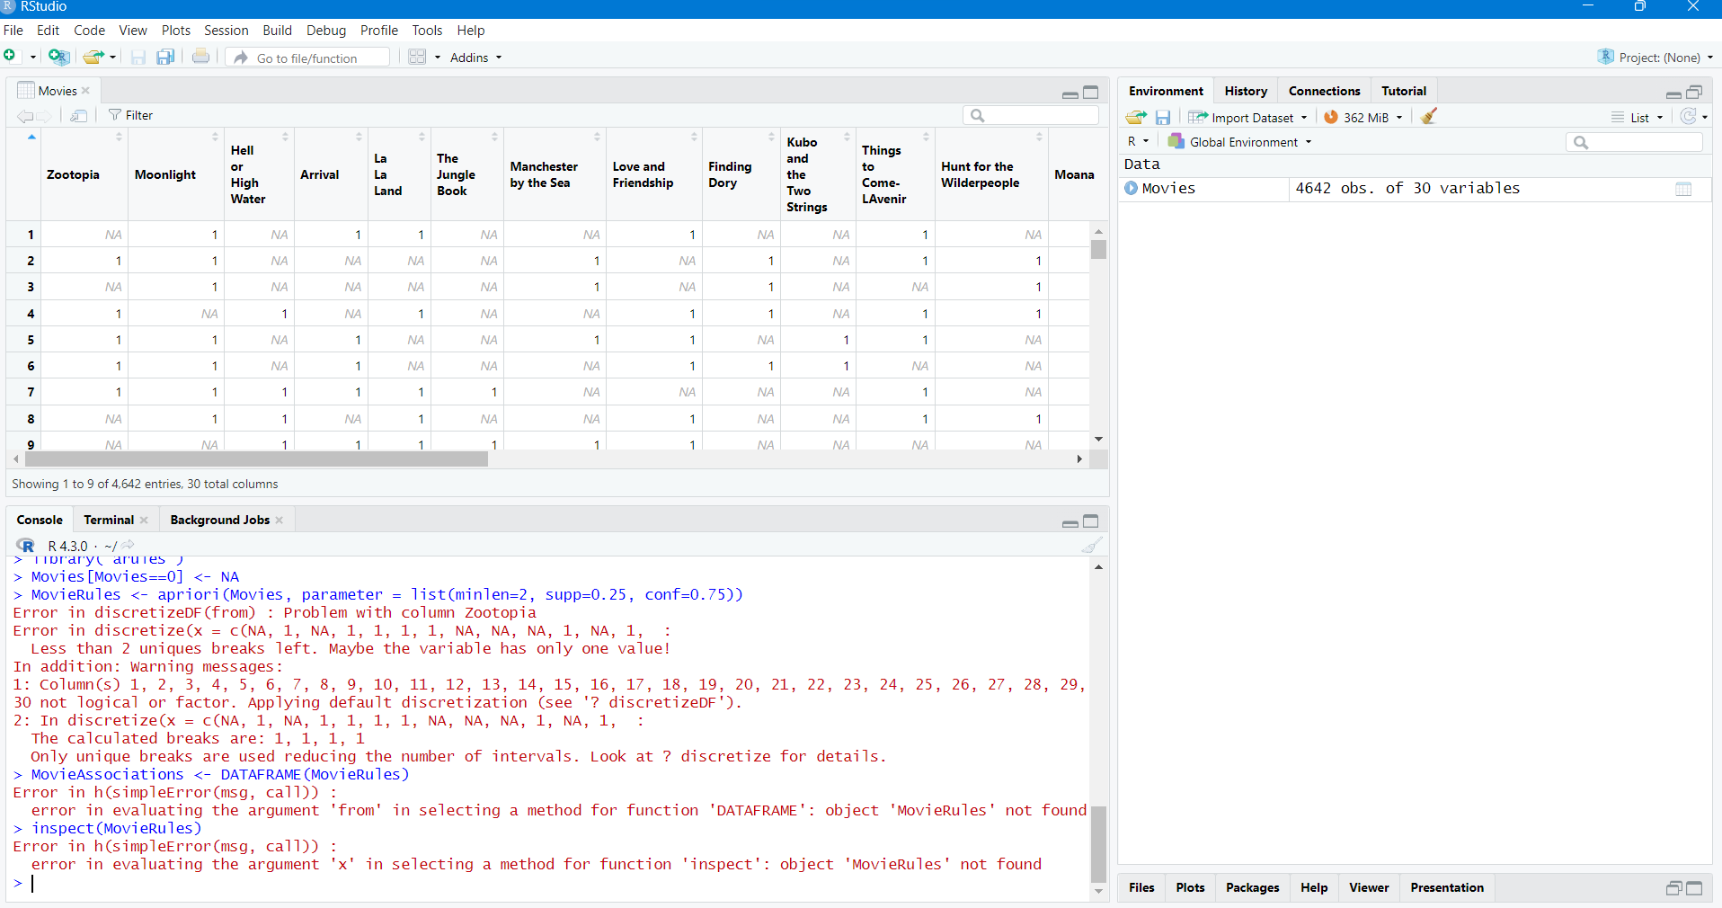
Task: Toggle the Filter button in data viewer
Action: pyautogui.click(x=130, y=115)
